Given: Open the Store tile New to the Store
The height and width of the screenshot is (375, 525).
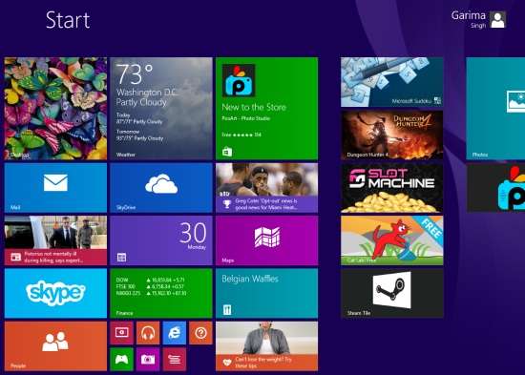Looking at the screenshot, I should pyautogui.click(x=266, y=109).
